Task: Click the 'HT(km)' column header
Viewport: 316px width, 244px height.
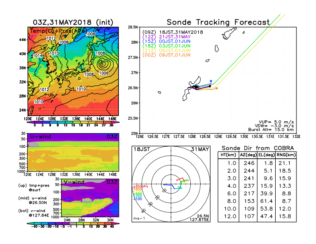Action: (228, 155)
